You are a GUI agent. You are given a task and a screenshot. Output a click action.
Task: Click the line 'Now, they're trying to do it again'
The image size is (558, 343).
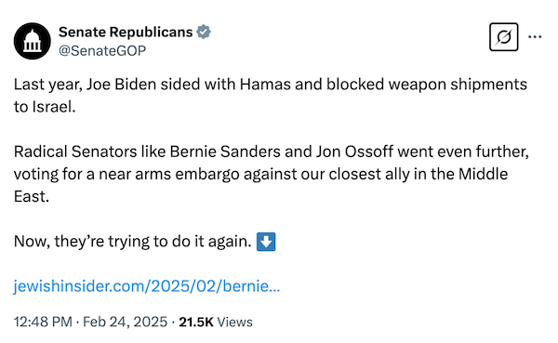tap(132, 242)
